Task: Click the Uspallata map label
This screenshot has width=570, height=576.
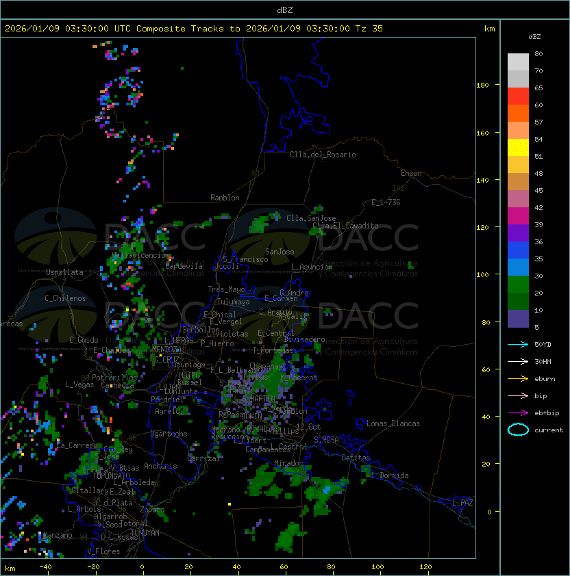Action: 64,272
